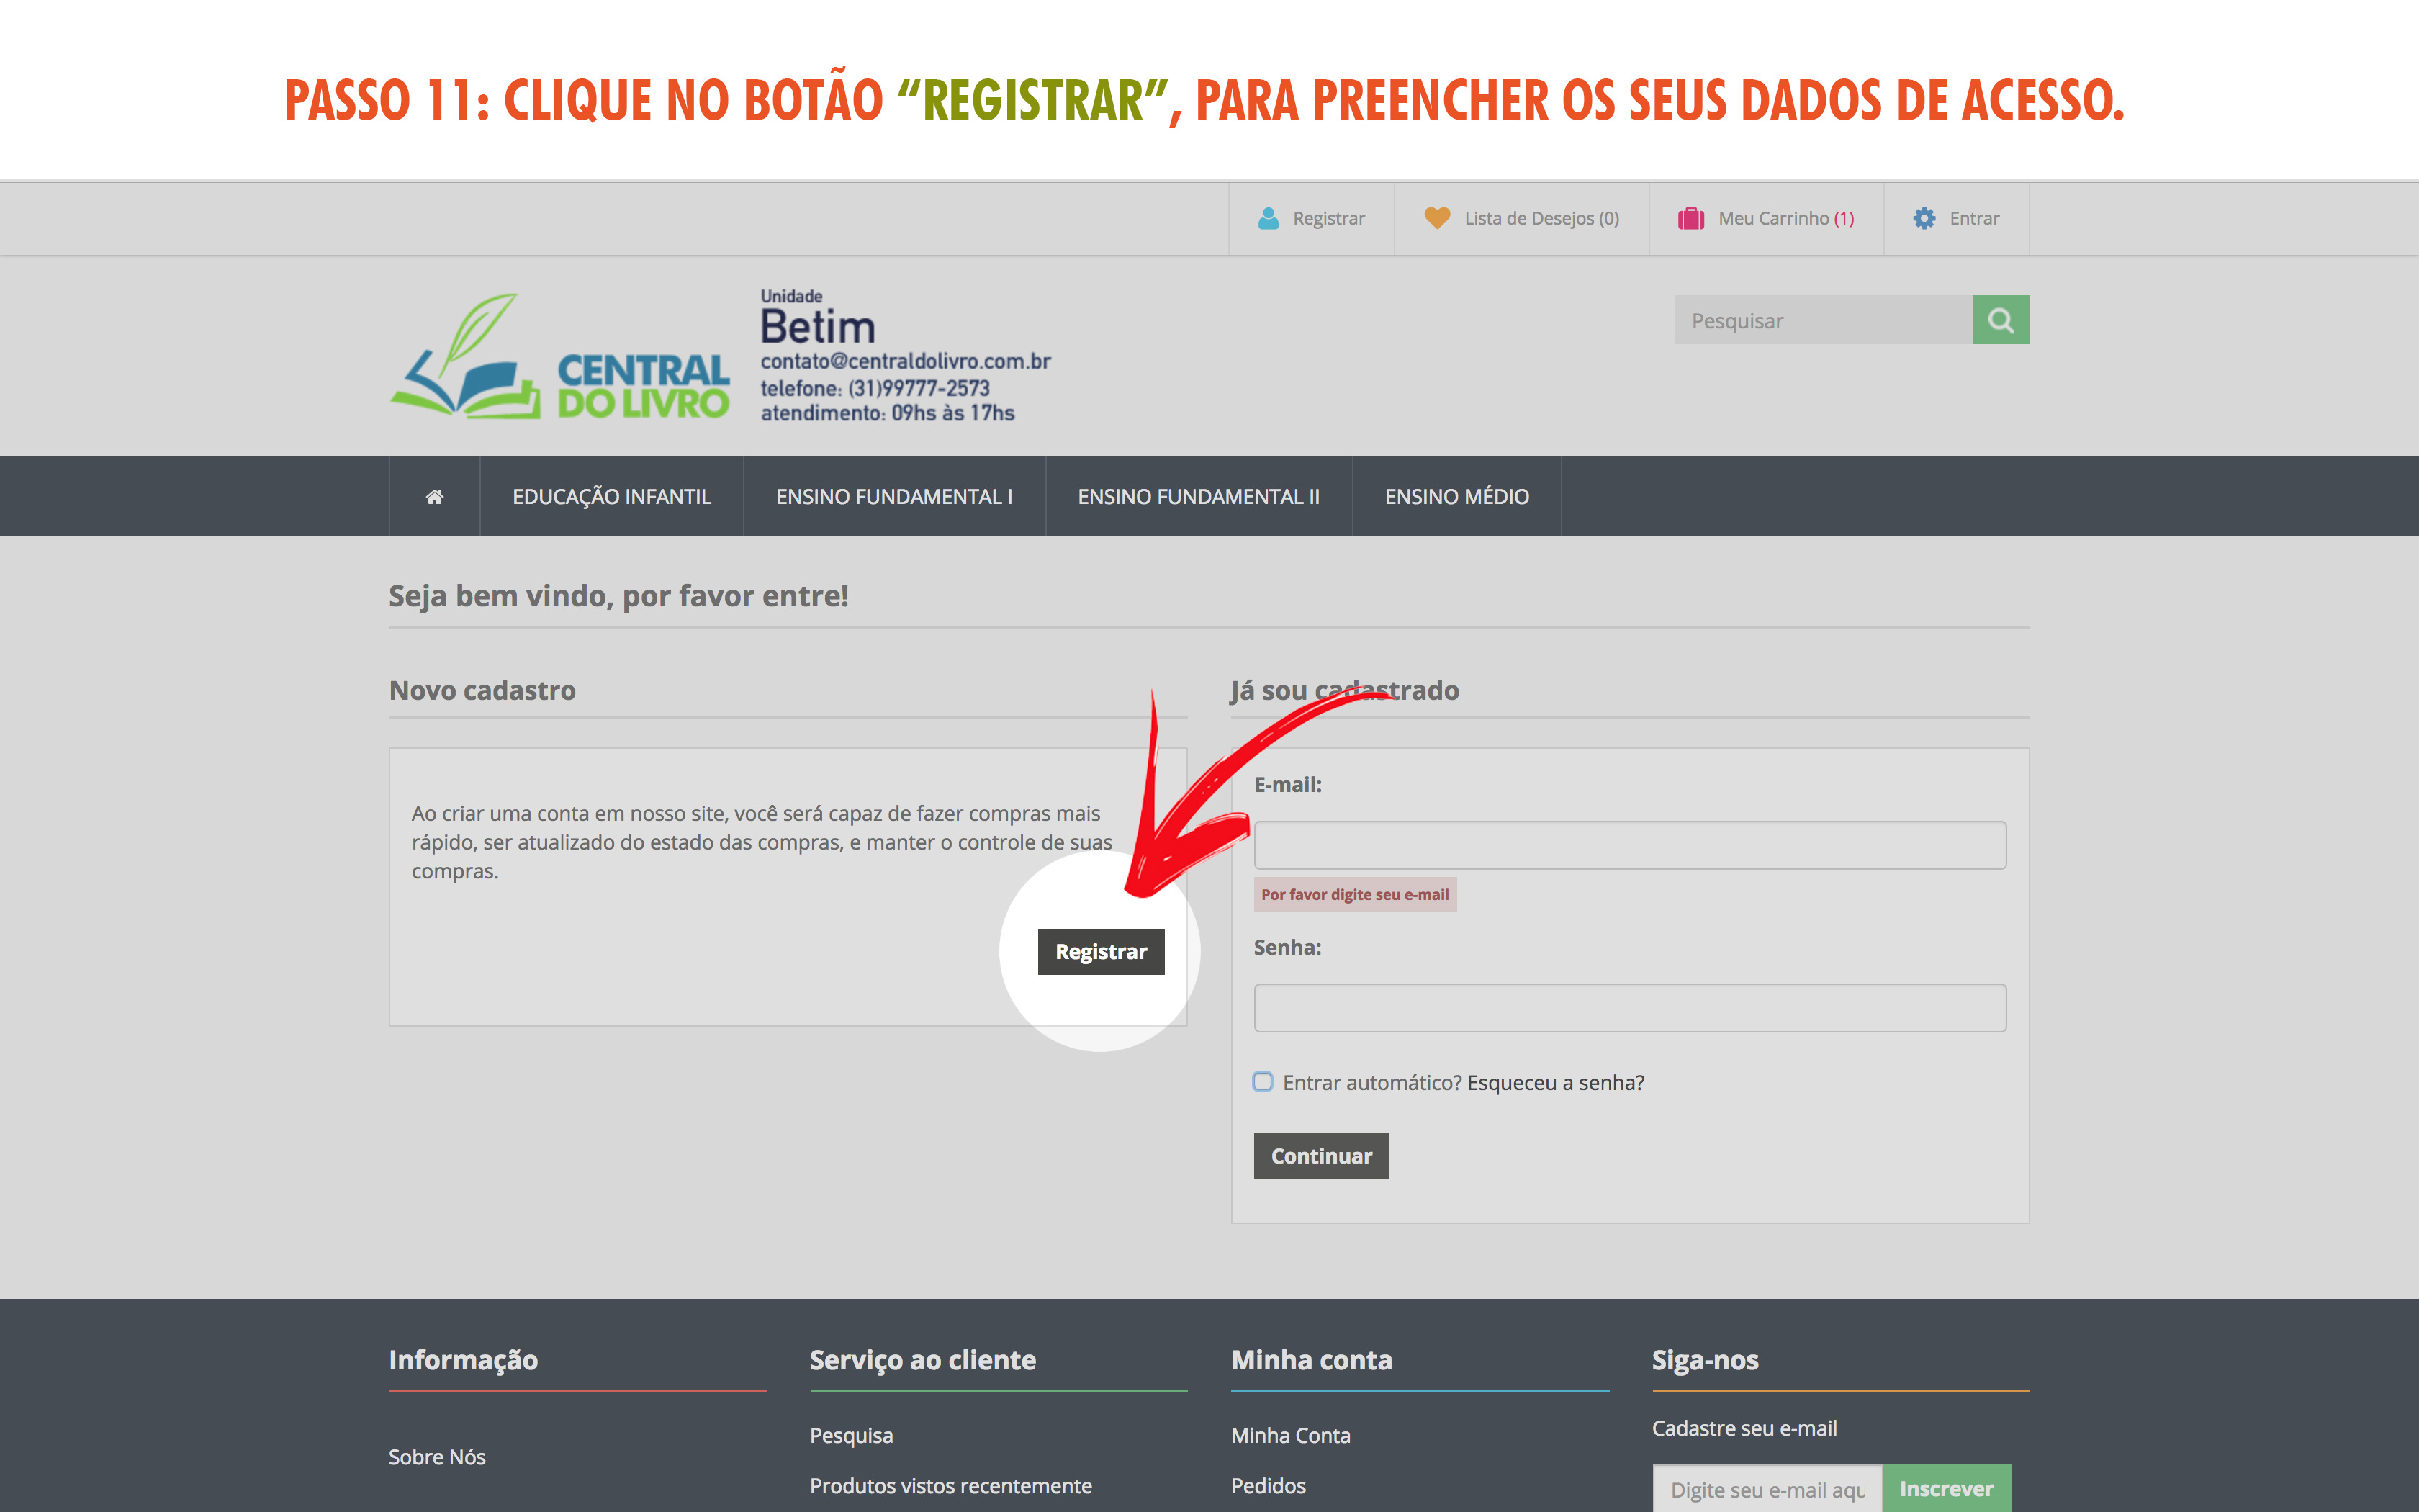This screenshot has height=1512, width=2419.
Task: Click the user icon beside Registrar
Action: [1268, 218]
